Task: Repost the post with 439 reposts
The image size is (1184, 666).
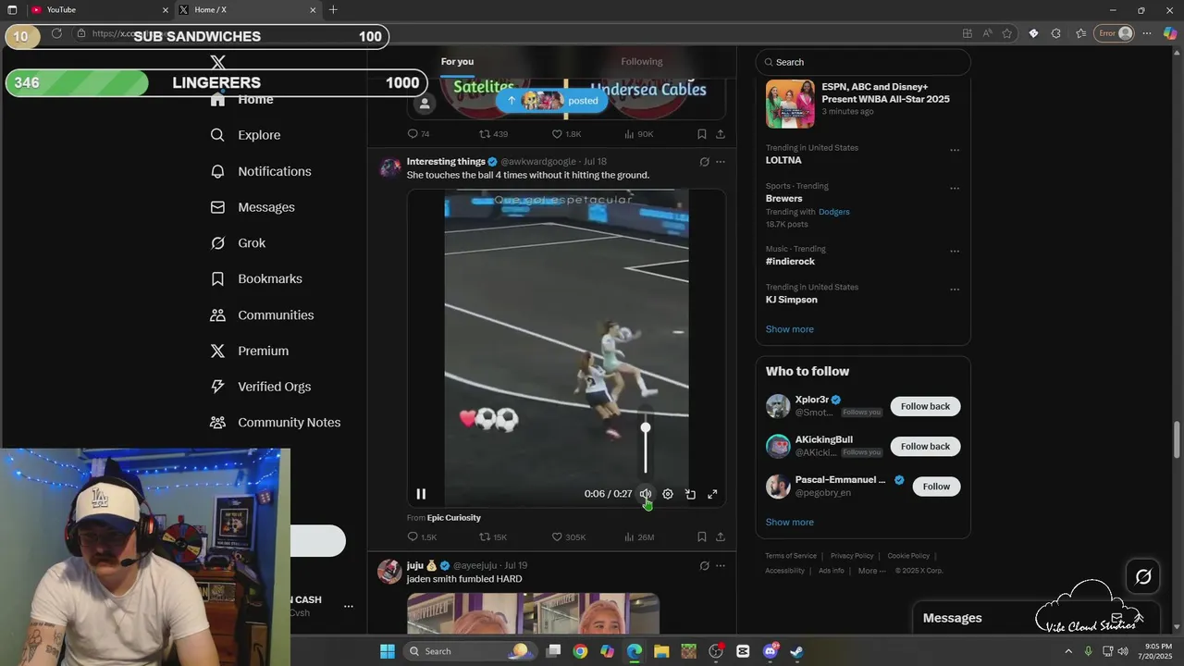Action: [x=493, y=134]
